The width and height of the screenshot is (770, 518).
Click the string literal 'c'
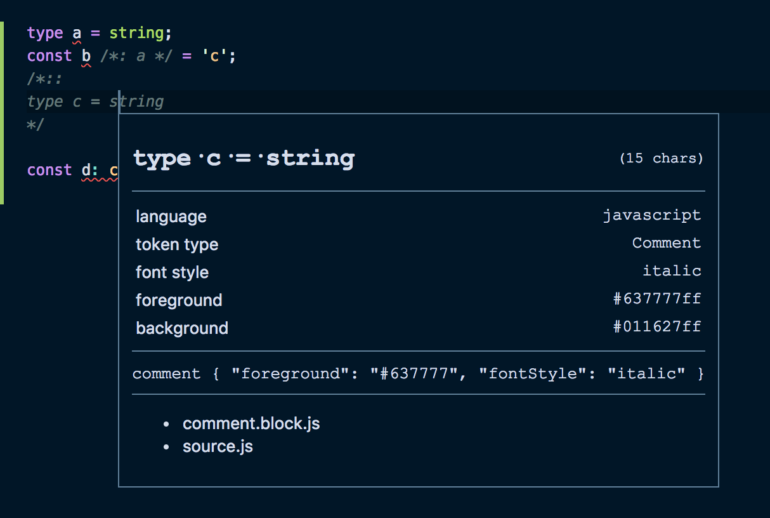tap(214, 56)
